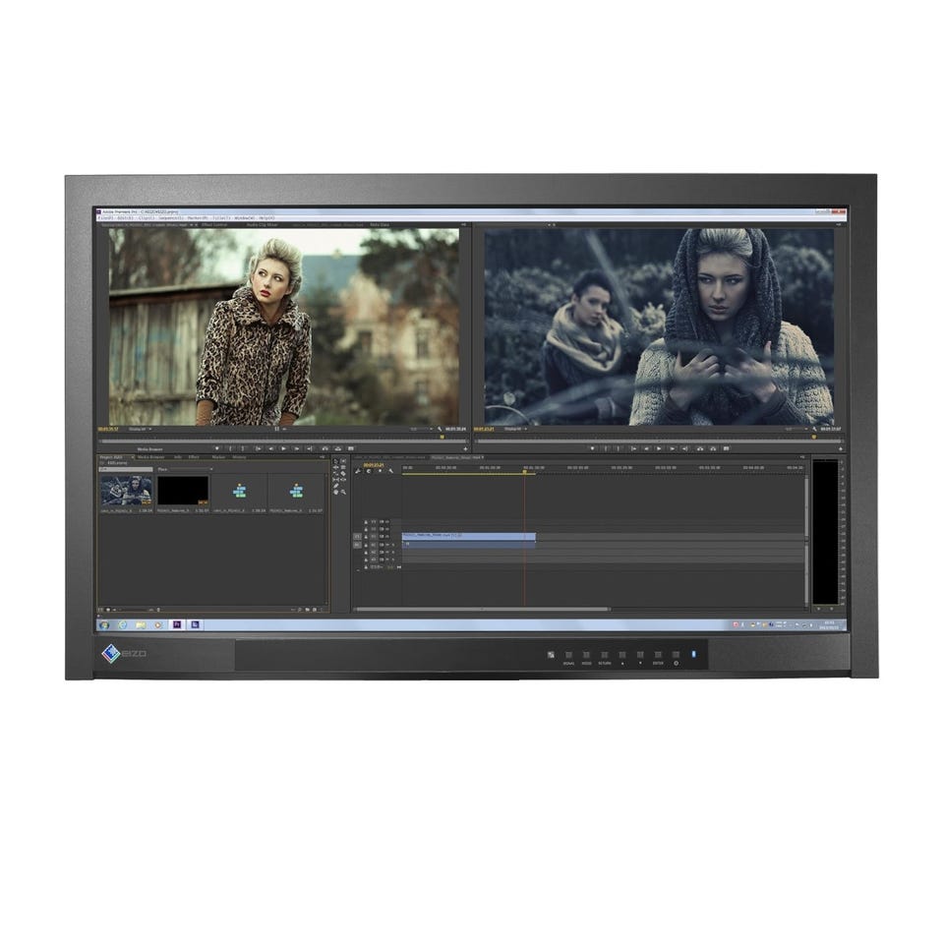Click the Windows Start button
This screenshot has height=944, width=944.
pyautogui.click(x=104, y=625)
